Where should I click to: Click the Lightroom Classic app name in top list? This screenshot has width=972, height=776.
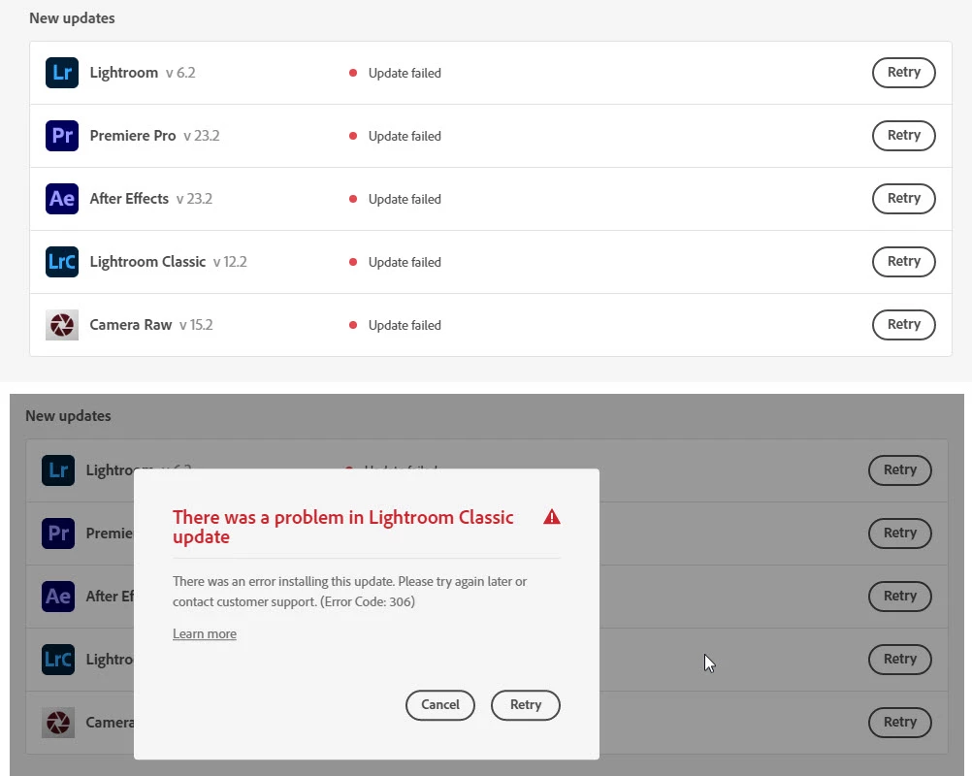[x=147, y=262]
